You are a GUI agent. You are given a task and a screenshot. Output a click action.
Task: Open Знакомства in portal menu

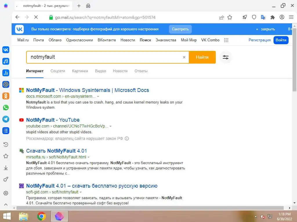(166, 40)
